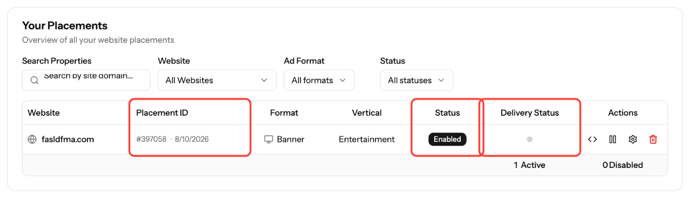Pause the fasldfma.com placement
Image resolution: width=690 pixels, height=198 pixels.
(x=613, y=139)
